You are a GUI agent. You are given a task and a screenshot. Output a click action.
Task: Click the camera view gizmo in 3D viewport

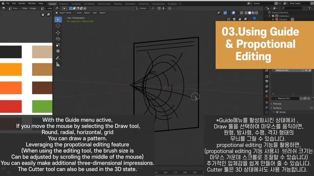click(x=234, y=19)
